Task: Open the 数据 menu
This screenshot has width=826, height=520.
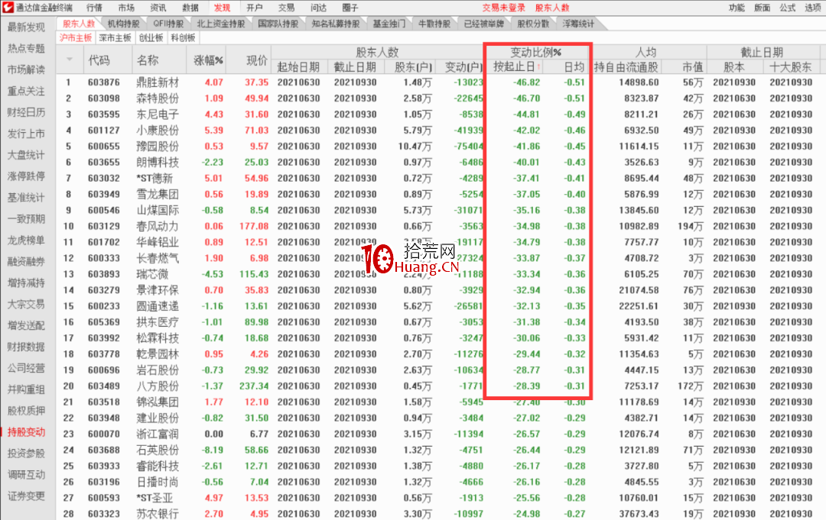Action: tap(190, 8)
